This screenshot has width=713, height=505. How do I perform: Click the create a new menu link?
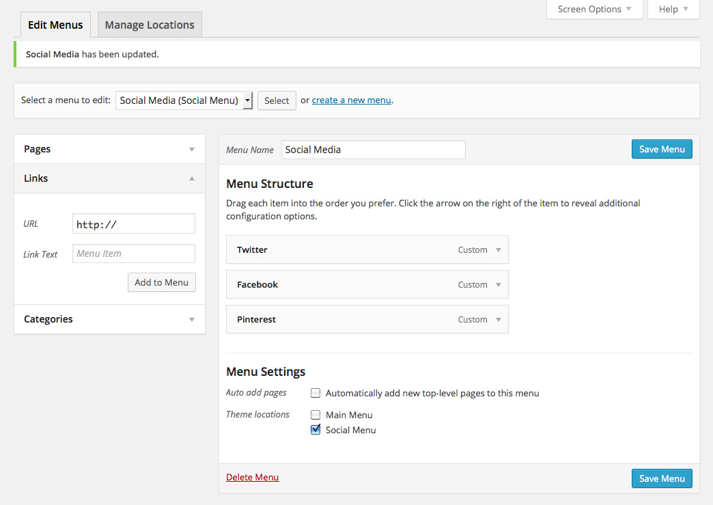pos(351,100)
